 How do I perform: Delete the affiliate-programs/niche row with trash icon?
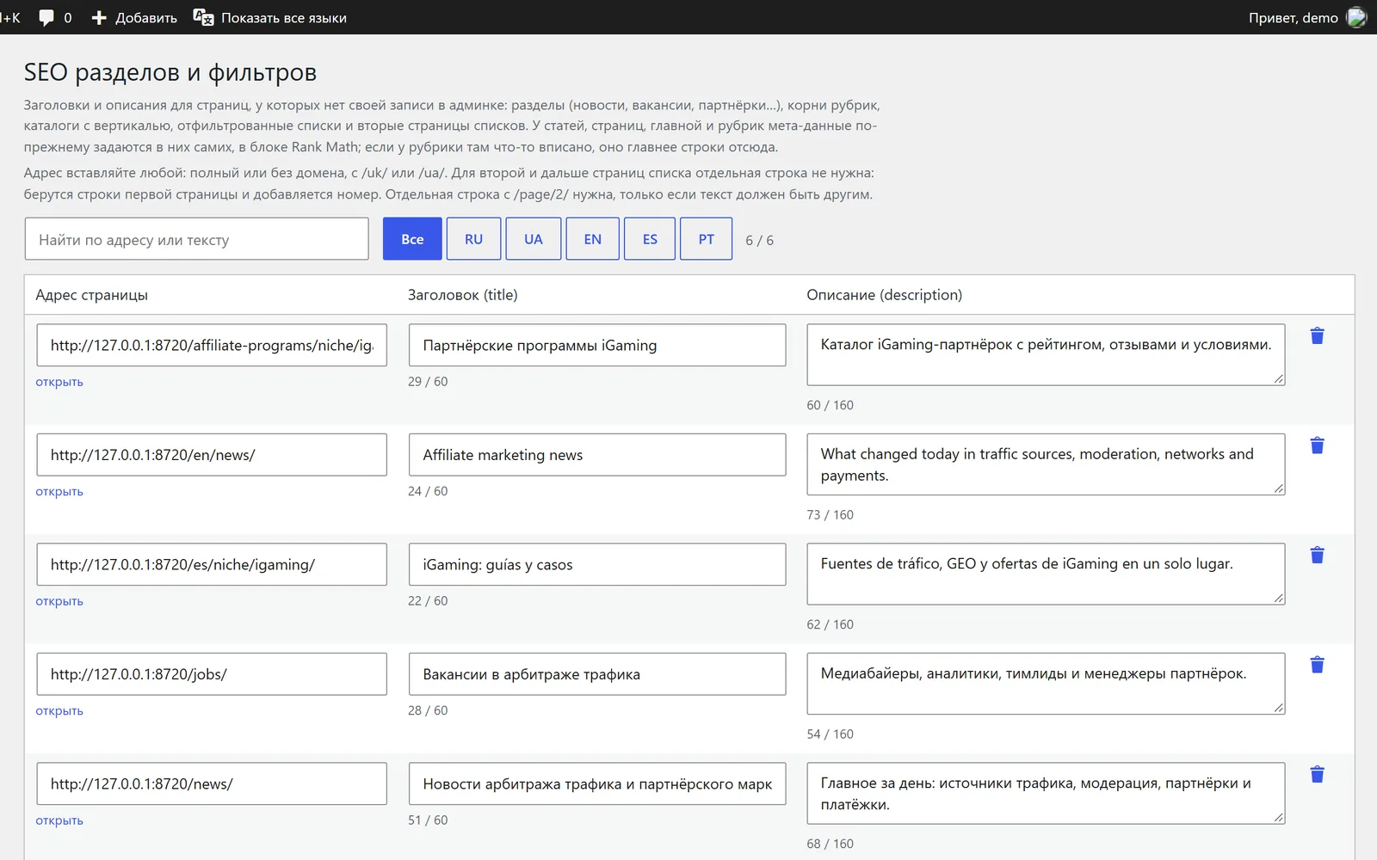(x=1317, y=336)
